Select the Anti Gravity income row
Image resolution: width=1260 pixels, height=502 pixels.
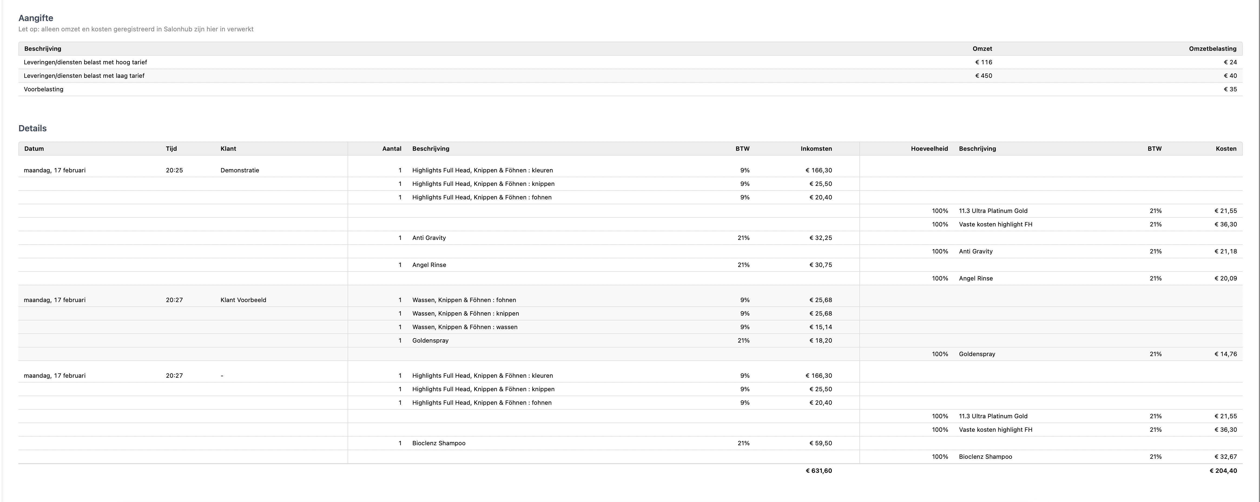pyautogui.click(x=429, y=238)
